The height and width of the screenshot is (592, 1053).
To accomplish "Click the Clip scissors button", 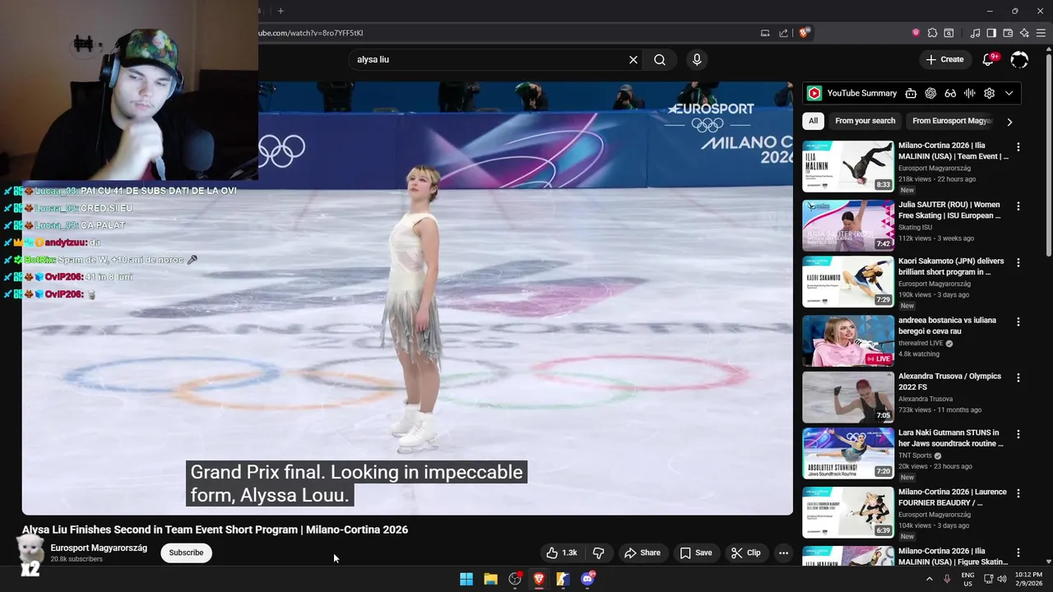I will (746, 553).
